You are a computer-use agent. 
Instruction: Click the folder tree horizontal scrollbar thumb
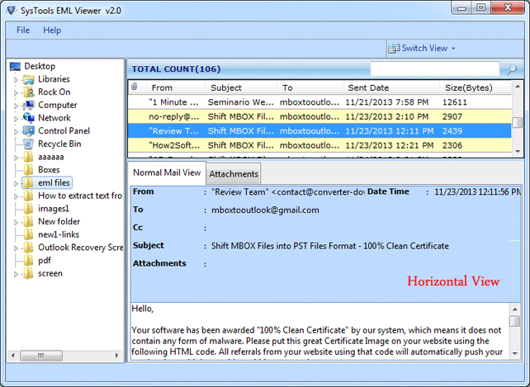pyautogui.click(x=41, y=356)
